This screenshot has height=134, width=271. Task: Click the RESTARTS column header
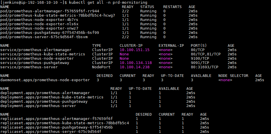click(173, 7)
